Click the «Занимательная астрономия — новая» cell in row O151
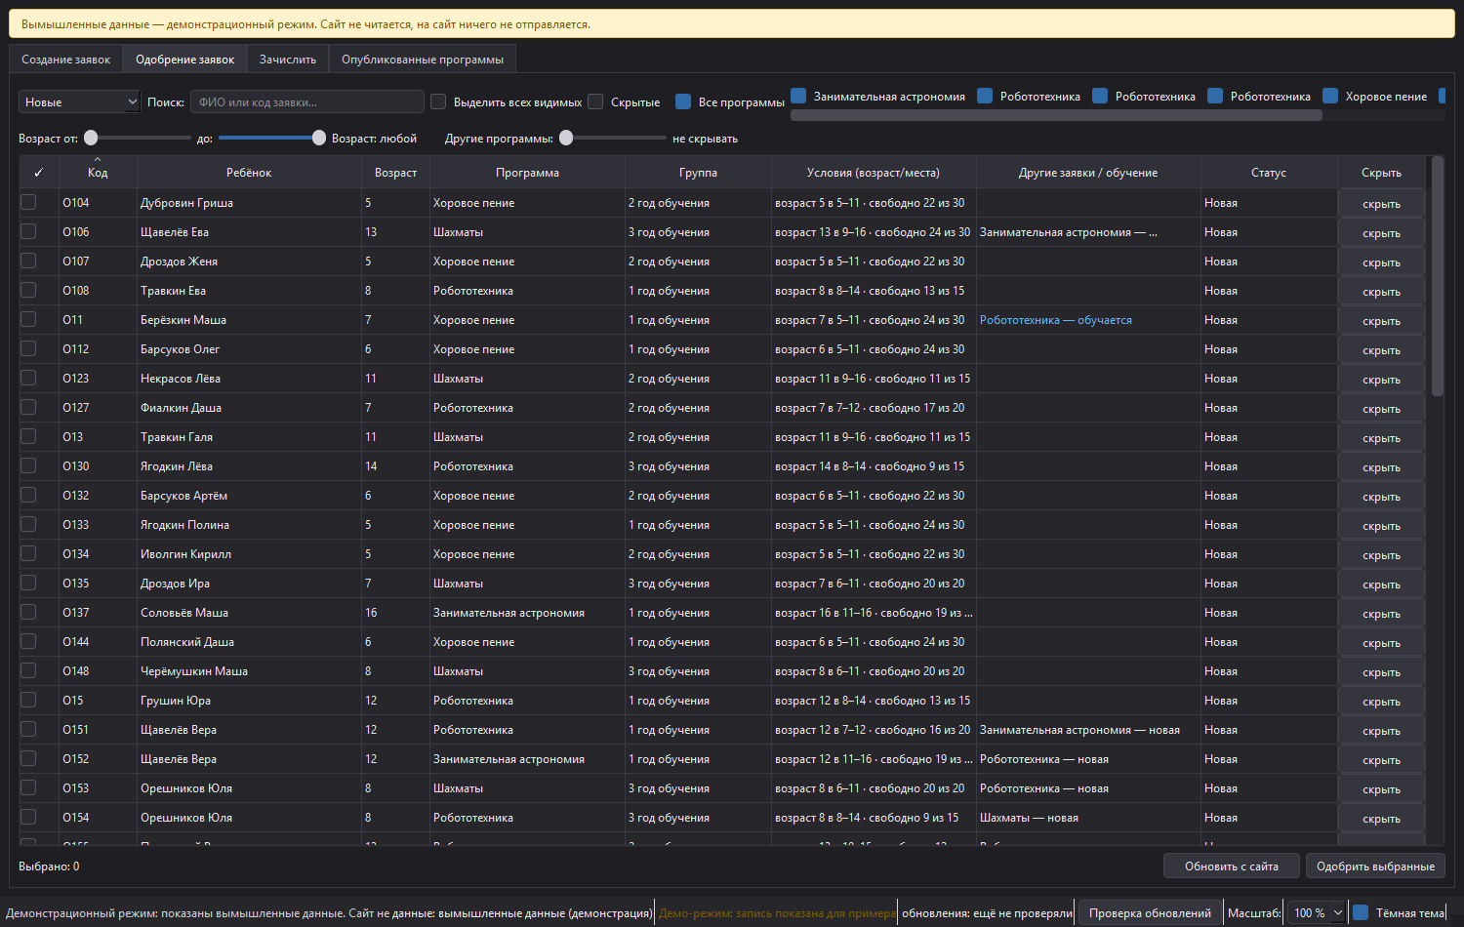 click(x=1088, y=730)
